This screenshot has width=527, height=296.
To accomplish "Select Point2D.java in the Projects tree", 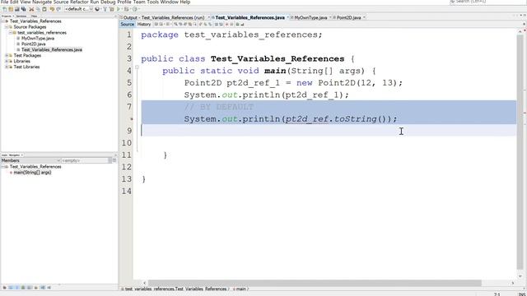I will coord(33,44).
